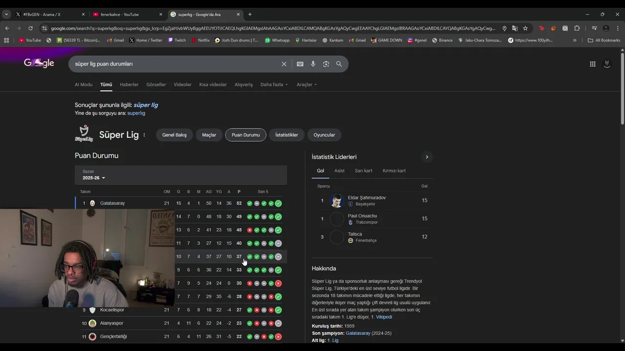Viewport: 625px width, 351px height.
Task: Open the Extensions puzzle icon
Action: 577,28
